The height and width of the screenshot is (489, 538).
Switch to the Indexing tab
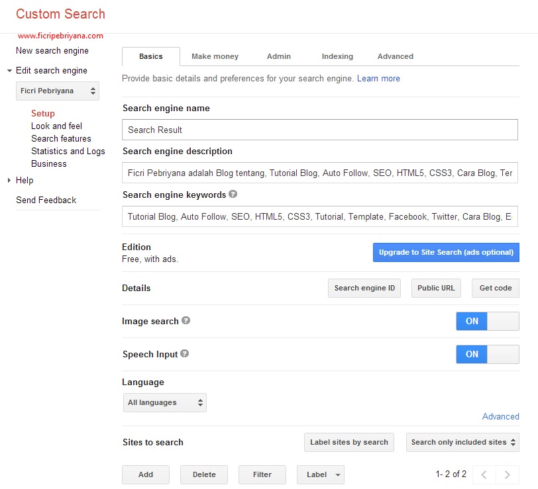click(x=337, y=56)
